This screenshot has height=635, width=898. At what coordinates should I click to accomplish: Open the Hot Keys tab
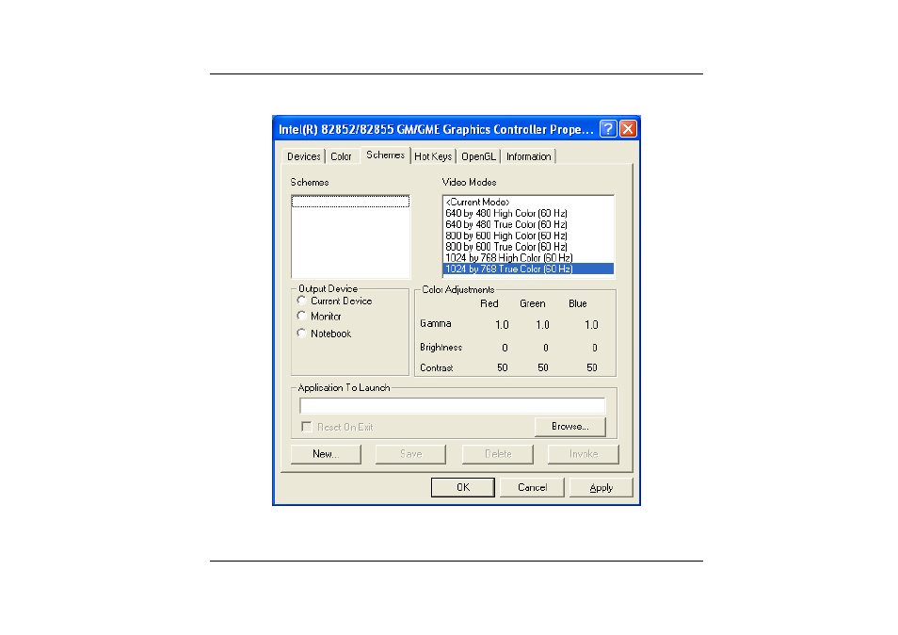(x=433, y=156)
